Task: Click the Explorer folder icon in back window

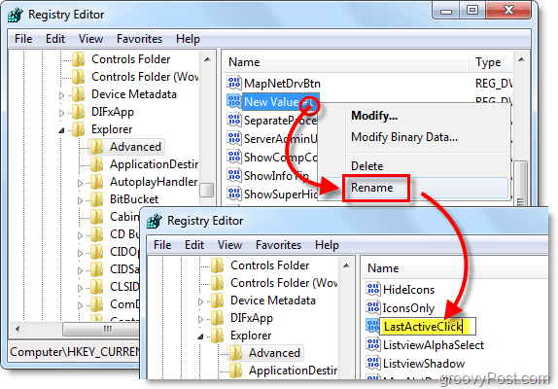Action: (x=79, y=129)
